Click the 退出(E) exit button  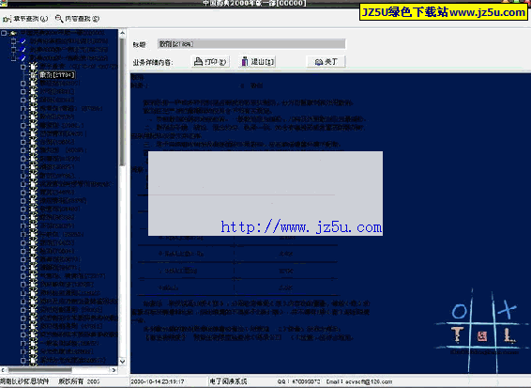pyautogui.click(x=258, y=62)
